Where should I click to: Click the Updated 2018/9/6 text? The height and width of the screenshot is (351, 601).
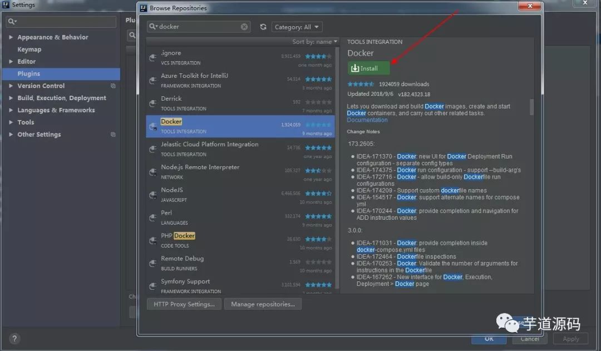point(370,94)
